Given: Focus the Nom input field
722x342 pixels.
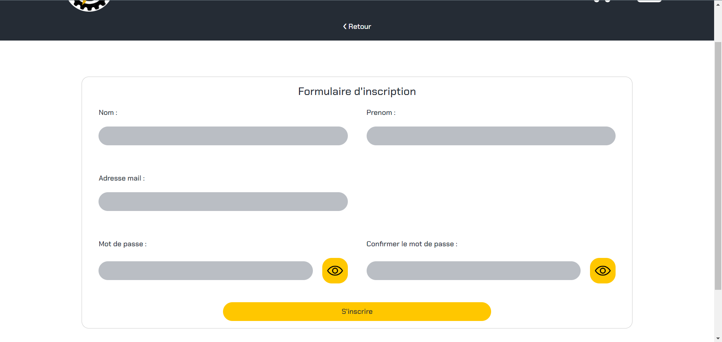Looking at the screenshot, I should (223, 136).
